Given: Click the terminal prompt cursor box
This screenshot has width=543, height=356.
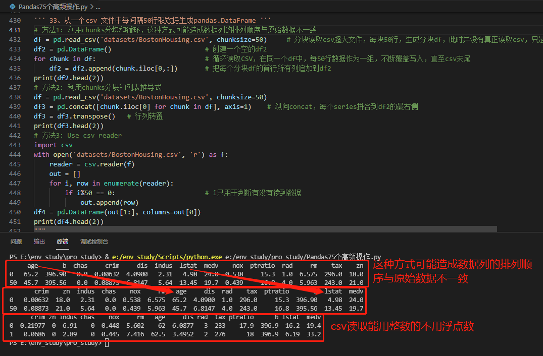Looking at the screenshot, I should pyautogui.click(x=107, y=342).
